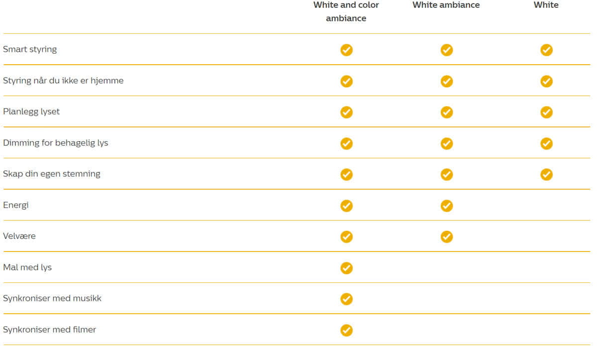Click Energi checkmark under White ambiance
Viewport: 597px width, 347px height.
(446, 205)
